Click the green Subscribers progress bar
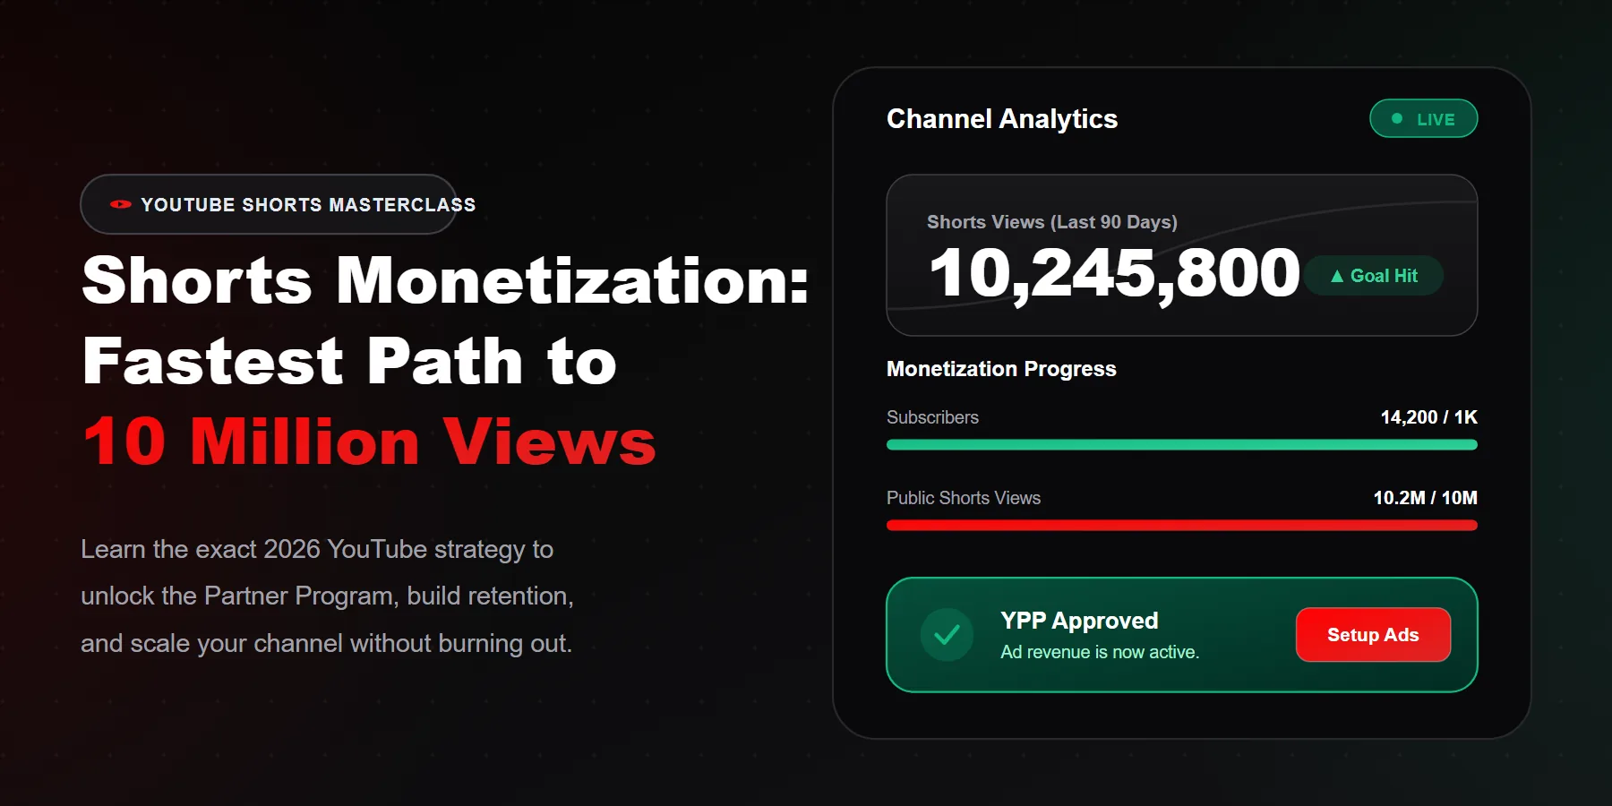Image resolution: width=1612 pixels, height=806 pixels. [1181, 444]
